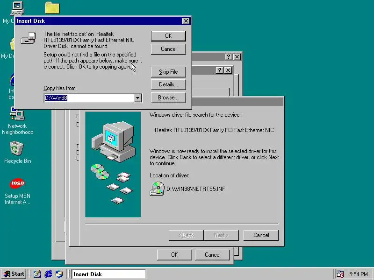This screenshot has width=374, height=280.
Task: Select the yellow folder on the desktop
Action: [x=52, y=8]
